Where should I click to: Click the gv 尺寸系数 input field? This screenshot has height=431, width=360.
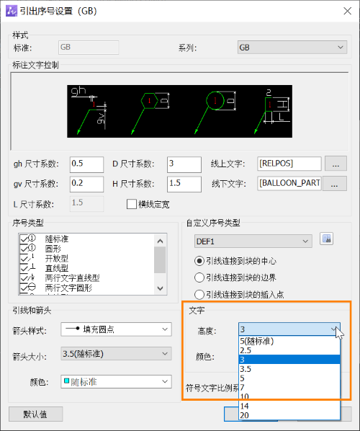pos(86,184)
